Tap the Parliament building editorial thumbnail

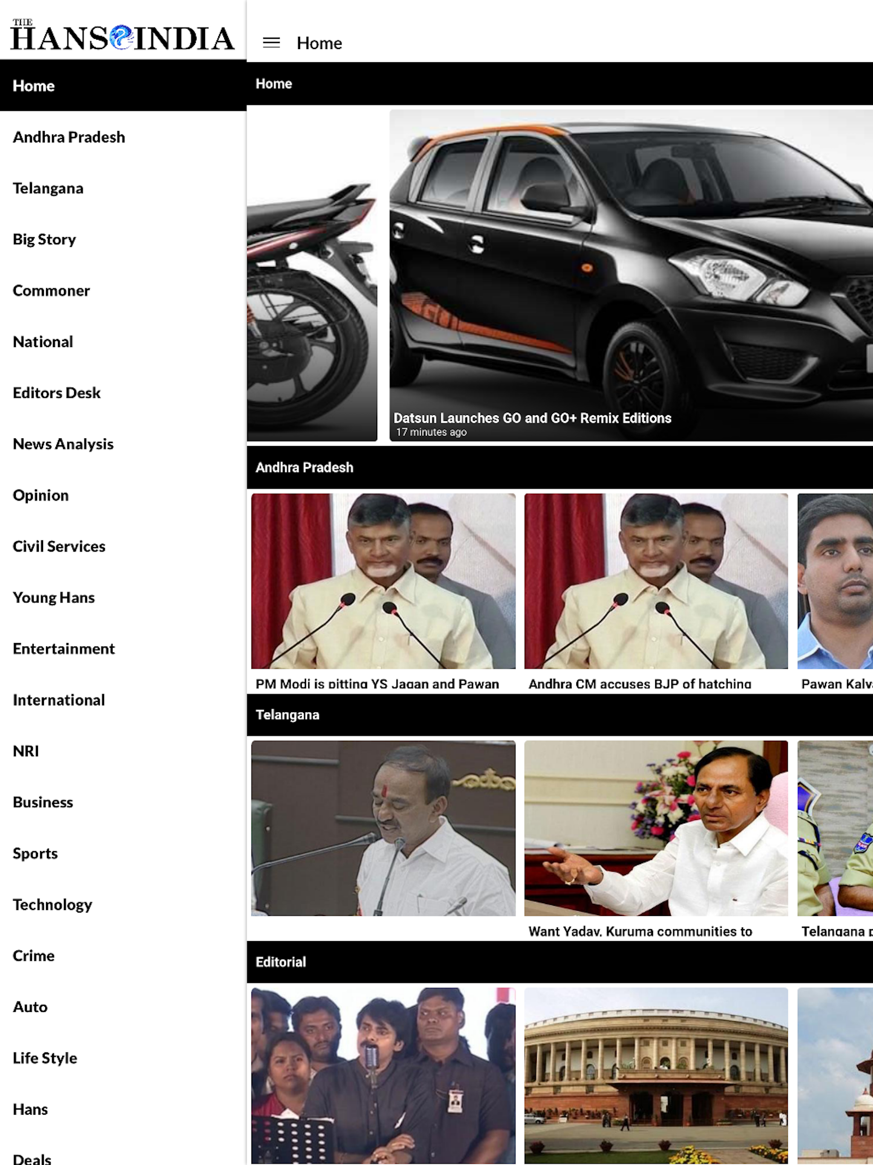(x=656, y=1075)
